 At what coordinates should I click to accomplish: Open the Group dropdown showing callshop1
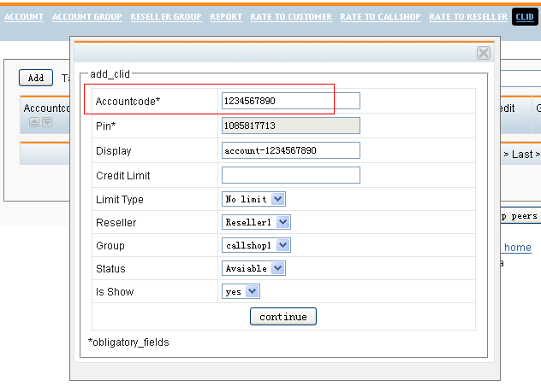click(x=256, y=245)
